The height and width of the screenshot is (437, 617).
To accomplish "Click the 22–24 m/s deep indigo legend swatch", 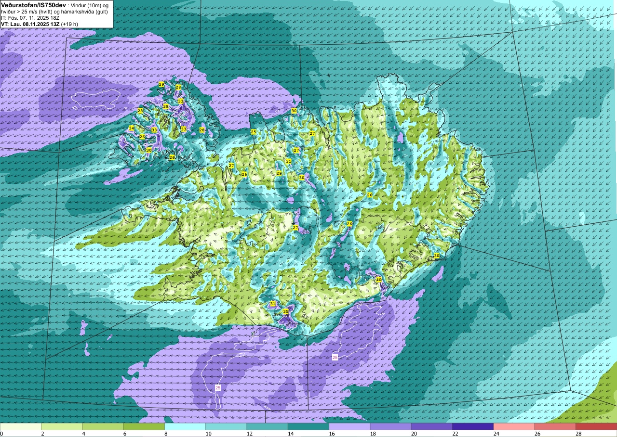I will [473, 426].
